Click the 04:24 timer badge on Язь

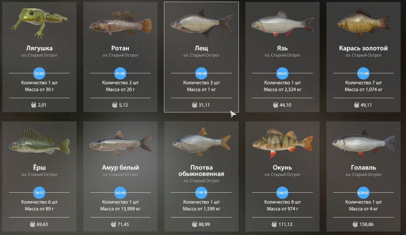282,73
